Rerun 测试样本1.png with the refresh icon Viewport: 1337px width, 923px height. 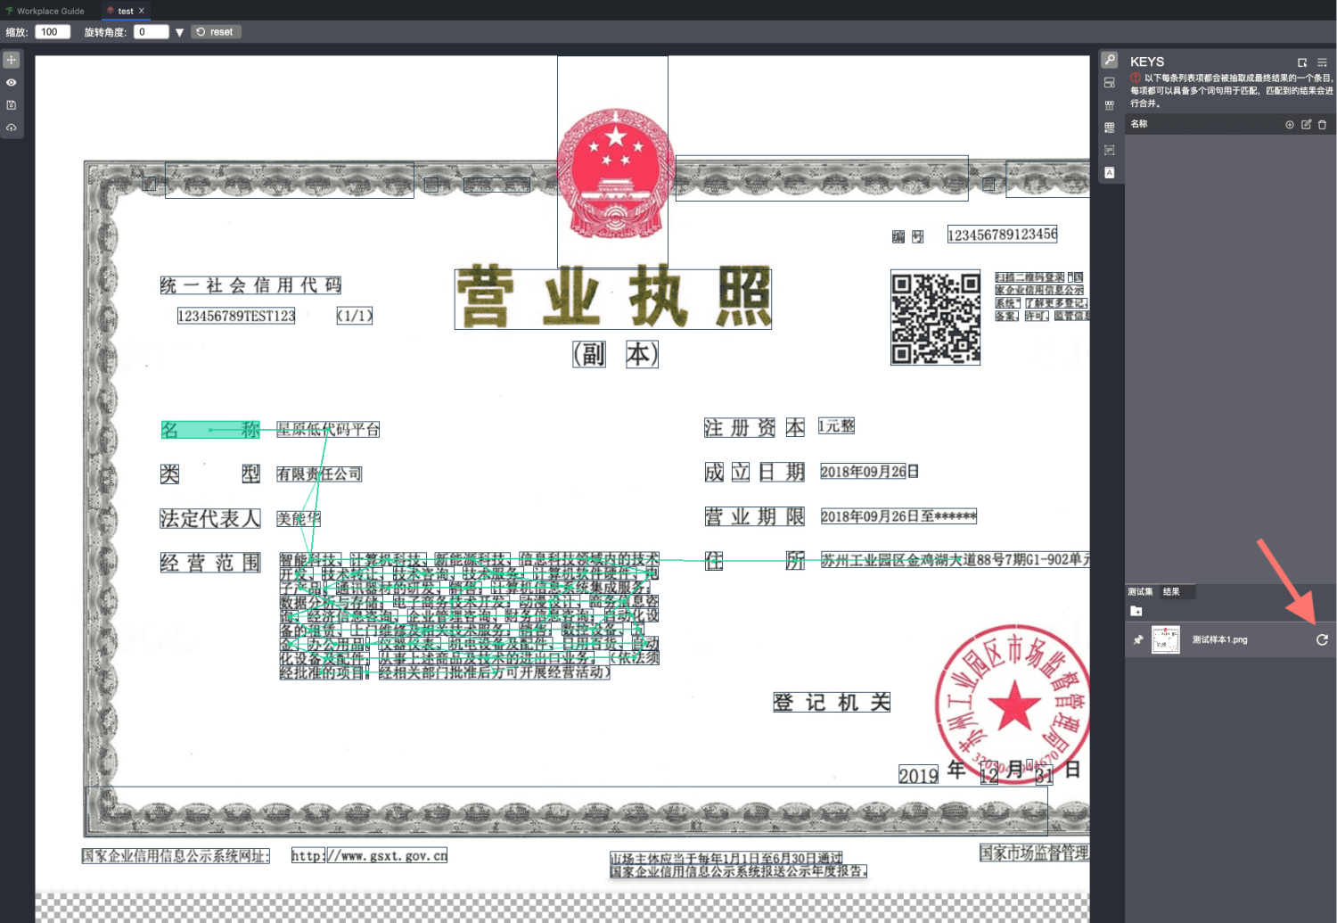click(1322, 639)
